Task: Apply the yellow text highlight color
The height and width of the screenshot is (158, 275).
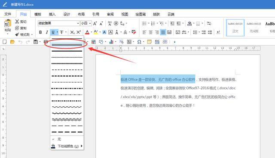Action: (96, 32)
